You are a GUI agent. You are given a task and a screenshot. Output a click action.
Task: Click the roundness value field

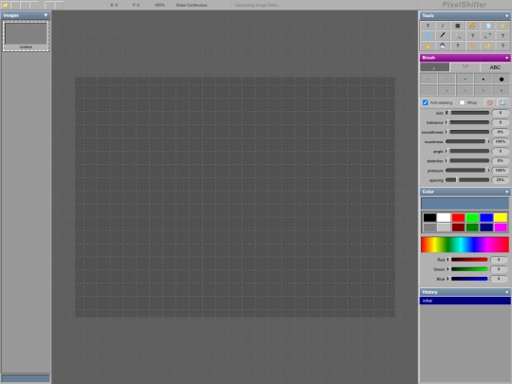501,141
